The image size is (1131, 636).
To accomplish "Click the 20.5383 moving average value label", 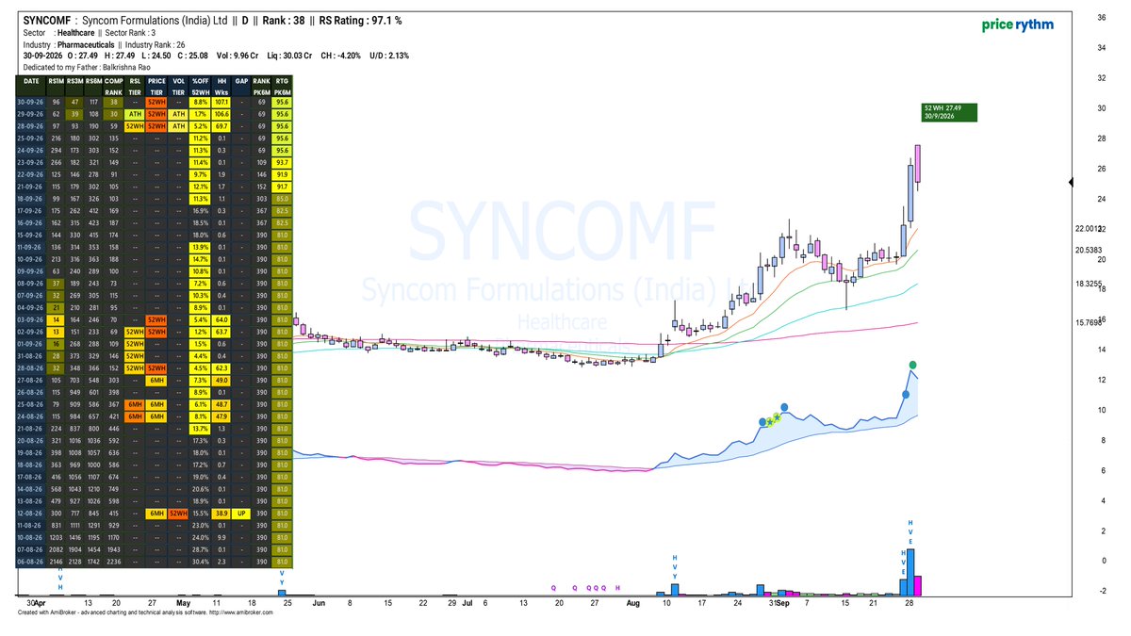I will point(1090,251).
